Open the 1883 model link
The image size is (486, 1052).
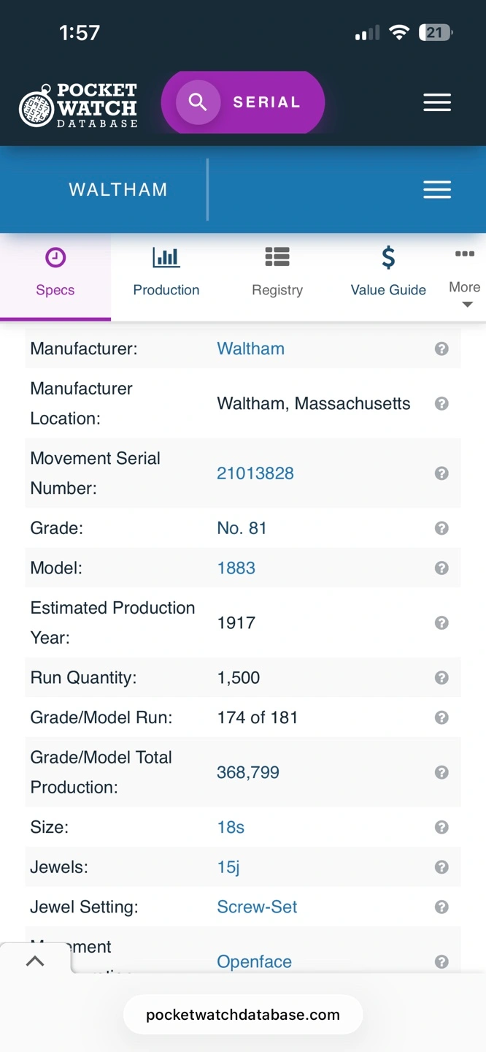pos(236,568)
